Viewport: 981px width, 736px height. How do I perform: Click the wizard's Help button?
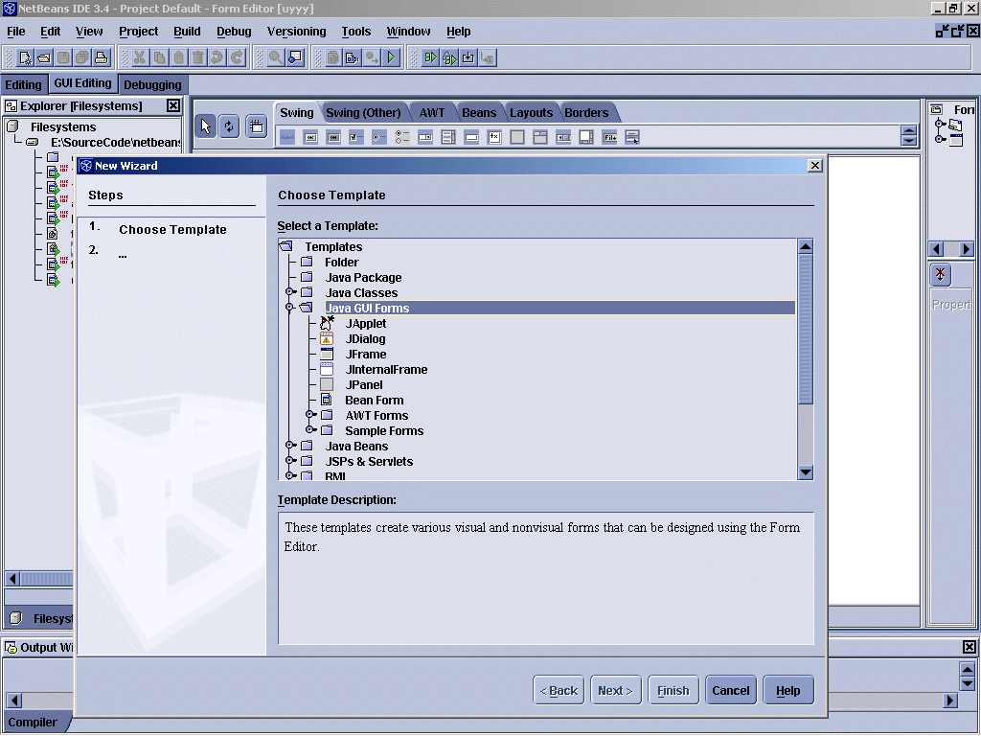(788, 690)
